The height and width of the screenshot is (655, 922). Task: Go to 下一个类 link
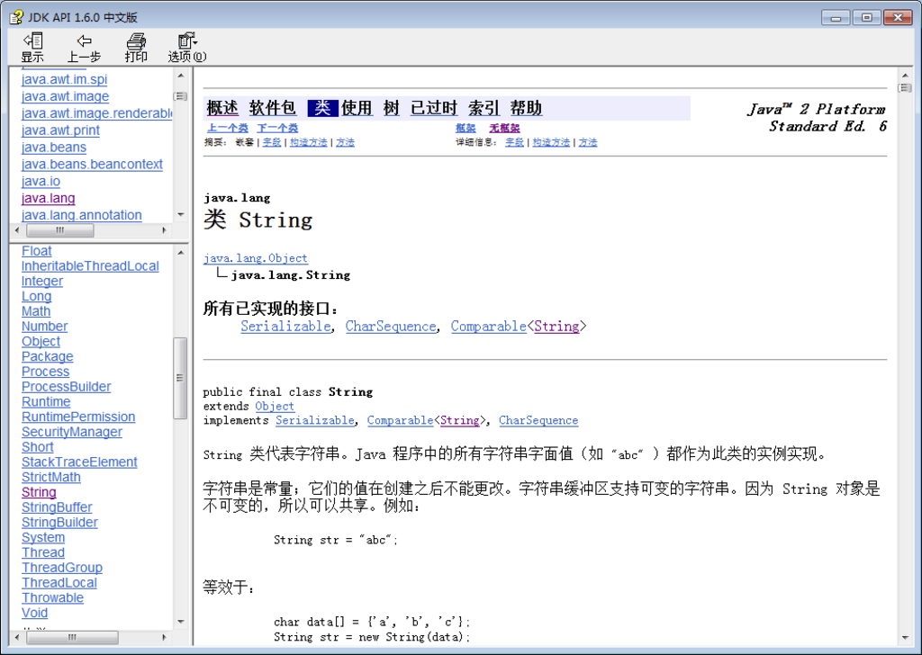[277, 128]
